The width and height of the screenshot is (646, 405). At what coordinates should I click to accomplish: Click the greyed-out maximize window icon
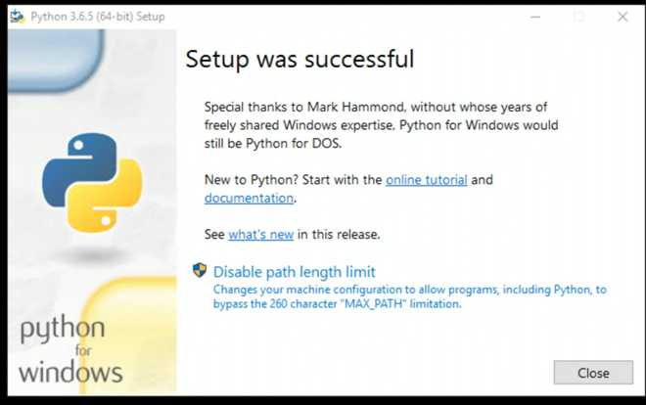578,17
